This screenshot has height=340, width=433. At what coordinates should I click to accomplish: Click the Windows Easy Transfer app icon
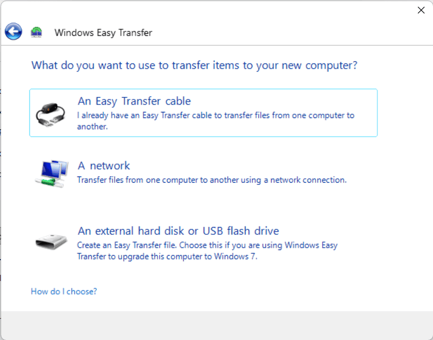(x=37, y=32)
